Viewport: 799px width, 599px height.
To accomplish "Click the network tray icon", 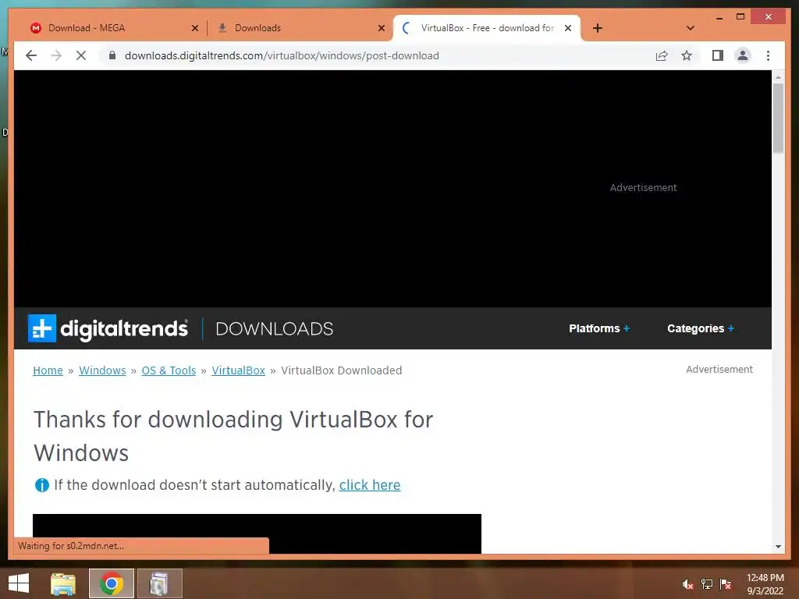I will click(707, 584).
